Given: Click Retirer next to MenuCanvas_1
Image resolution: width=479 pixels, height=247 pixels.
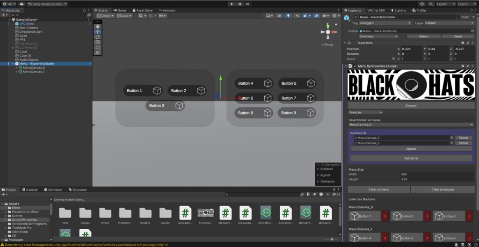Looking at the screenshot, I should click(464, 143).
